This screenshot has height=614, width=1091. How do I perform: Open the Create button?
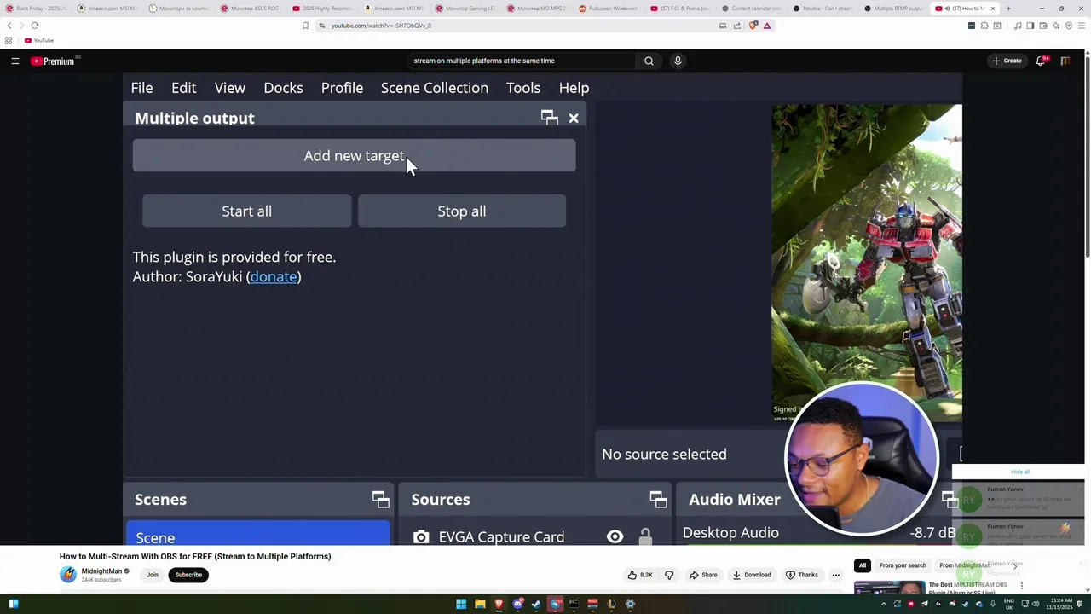pyautogui.click(x=1007, y=61)
